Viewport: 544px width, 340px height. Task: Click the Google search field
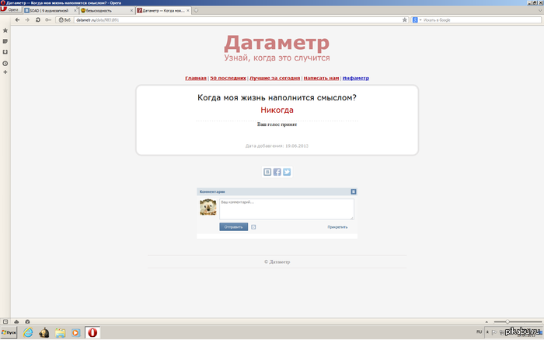[482, 20]
